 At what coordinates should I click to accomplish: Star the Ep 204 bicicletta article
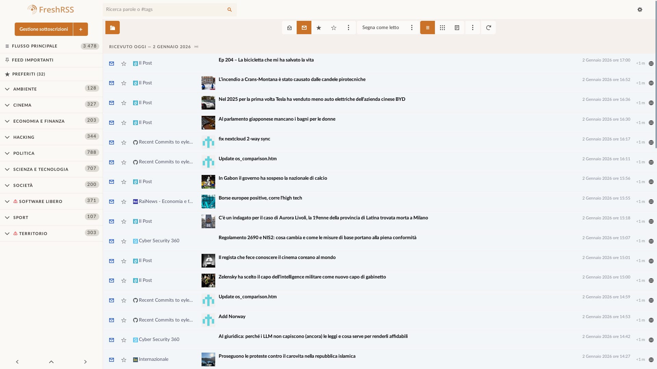coord(124,64)
